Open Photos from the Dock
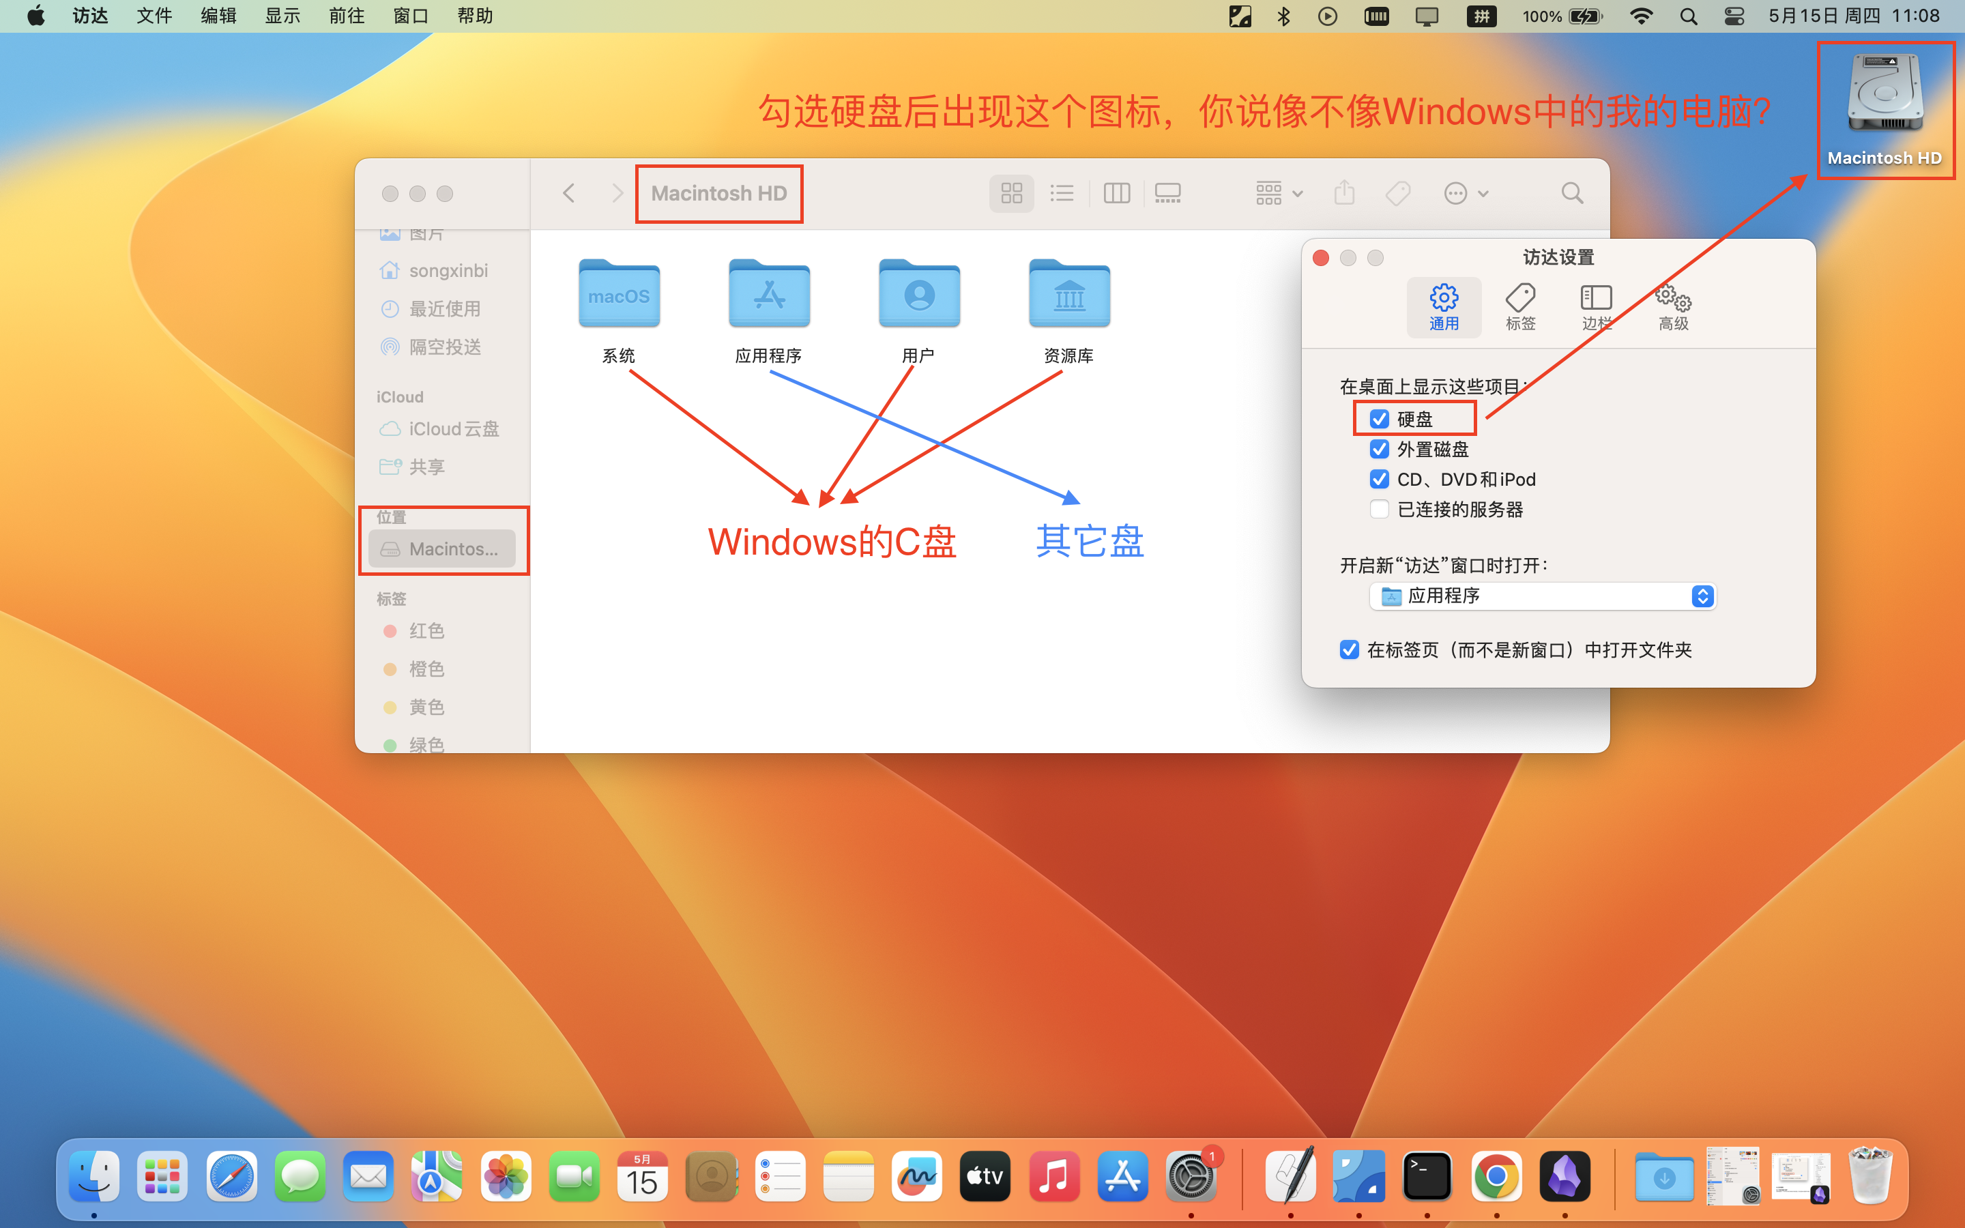 coord(505,1176)
